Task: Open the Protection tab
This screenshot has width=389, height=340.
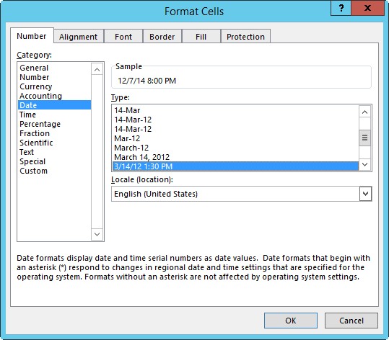Action: pyautogui.click(x=245, y=37)
